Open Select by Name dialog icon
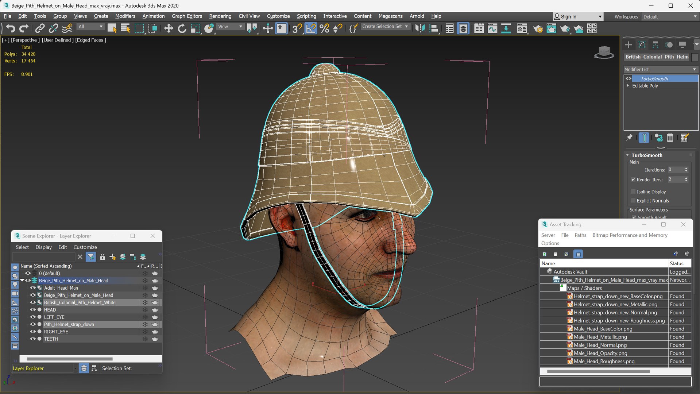Viewport: 700px width, 394px height. coord(125,28)
